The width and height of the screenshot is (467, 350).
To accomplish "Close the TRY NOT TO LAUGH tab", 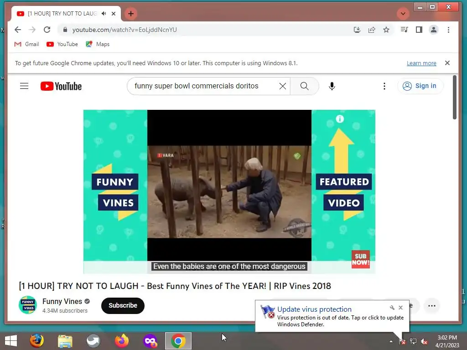I will (x=114, y=13).
